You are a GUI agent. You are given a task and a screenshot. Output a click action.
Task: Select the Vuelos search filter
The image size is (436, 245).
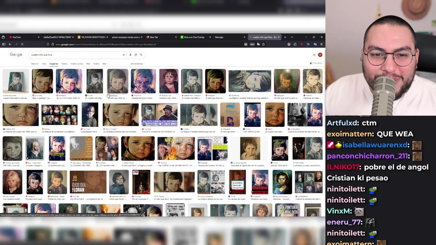coord(96,64)
